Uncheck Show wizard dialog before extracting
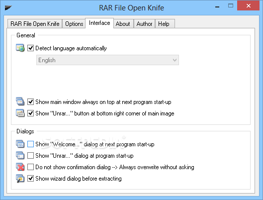Image resolution: width=263 pixels, height=200 pixels. [30, 178]
